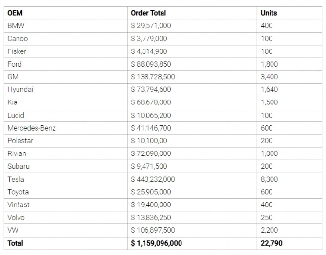Click Volvo's units value 250
This screenshot has width=326, height=255.
click(267, 218)
